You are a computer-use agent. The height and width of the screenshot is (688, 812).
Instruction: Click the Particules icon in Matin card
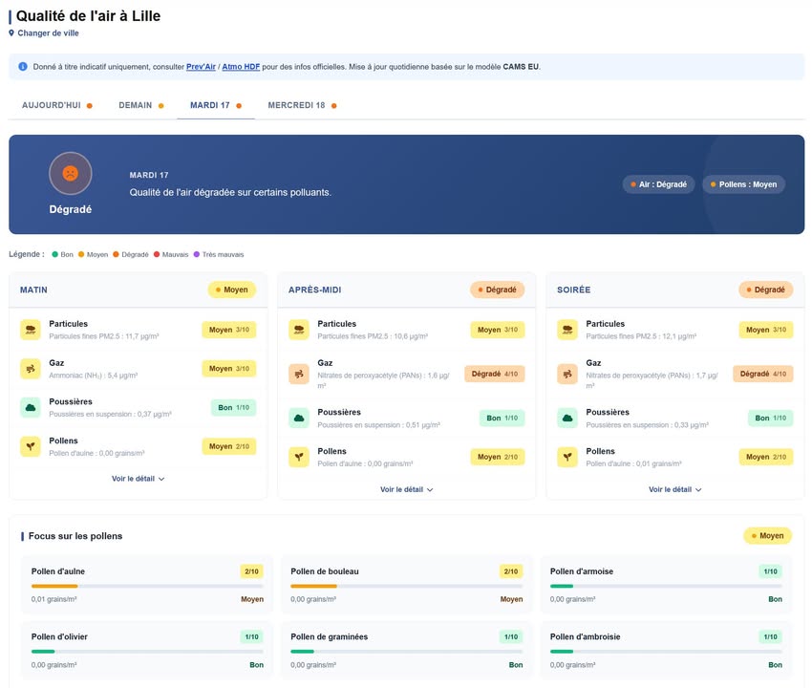pos(31,330)
